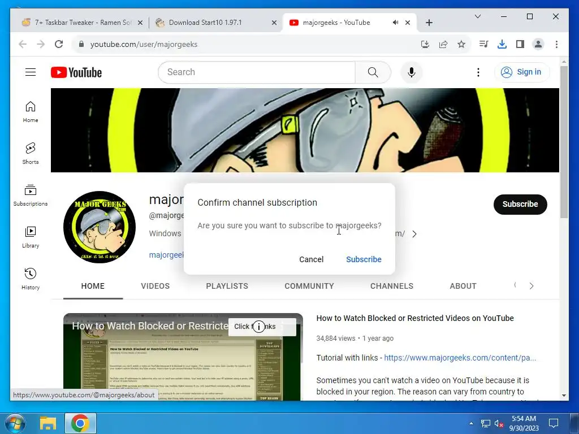
Task: Open History in the sidebar
Action: 31,279
